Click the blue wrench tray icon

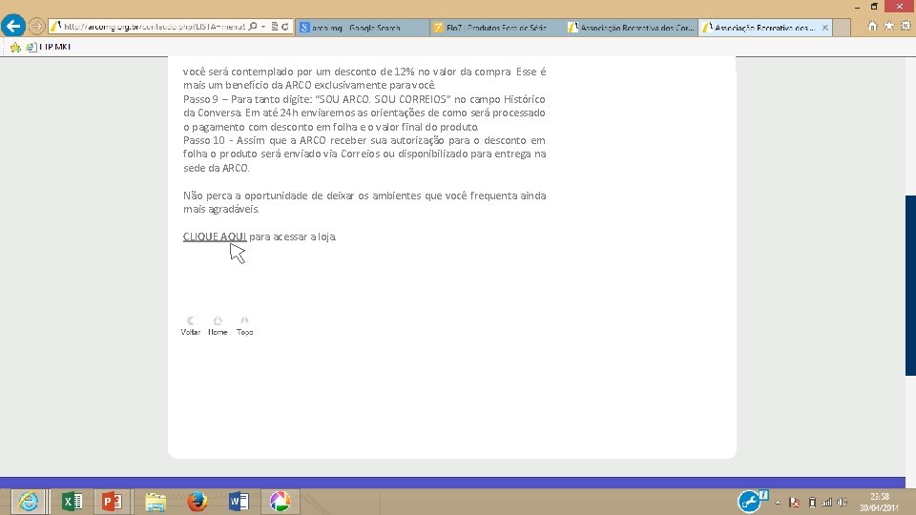pyautogui.click(x=752, y=502)
